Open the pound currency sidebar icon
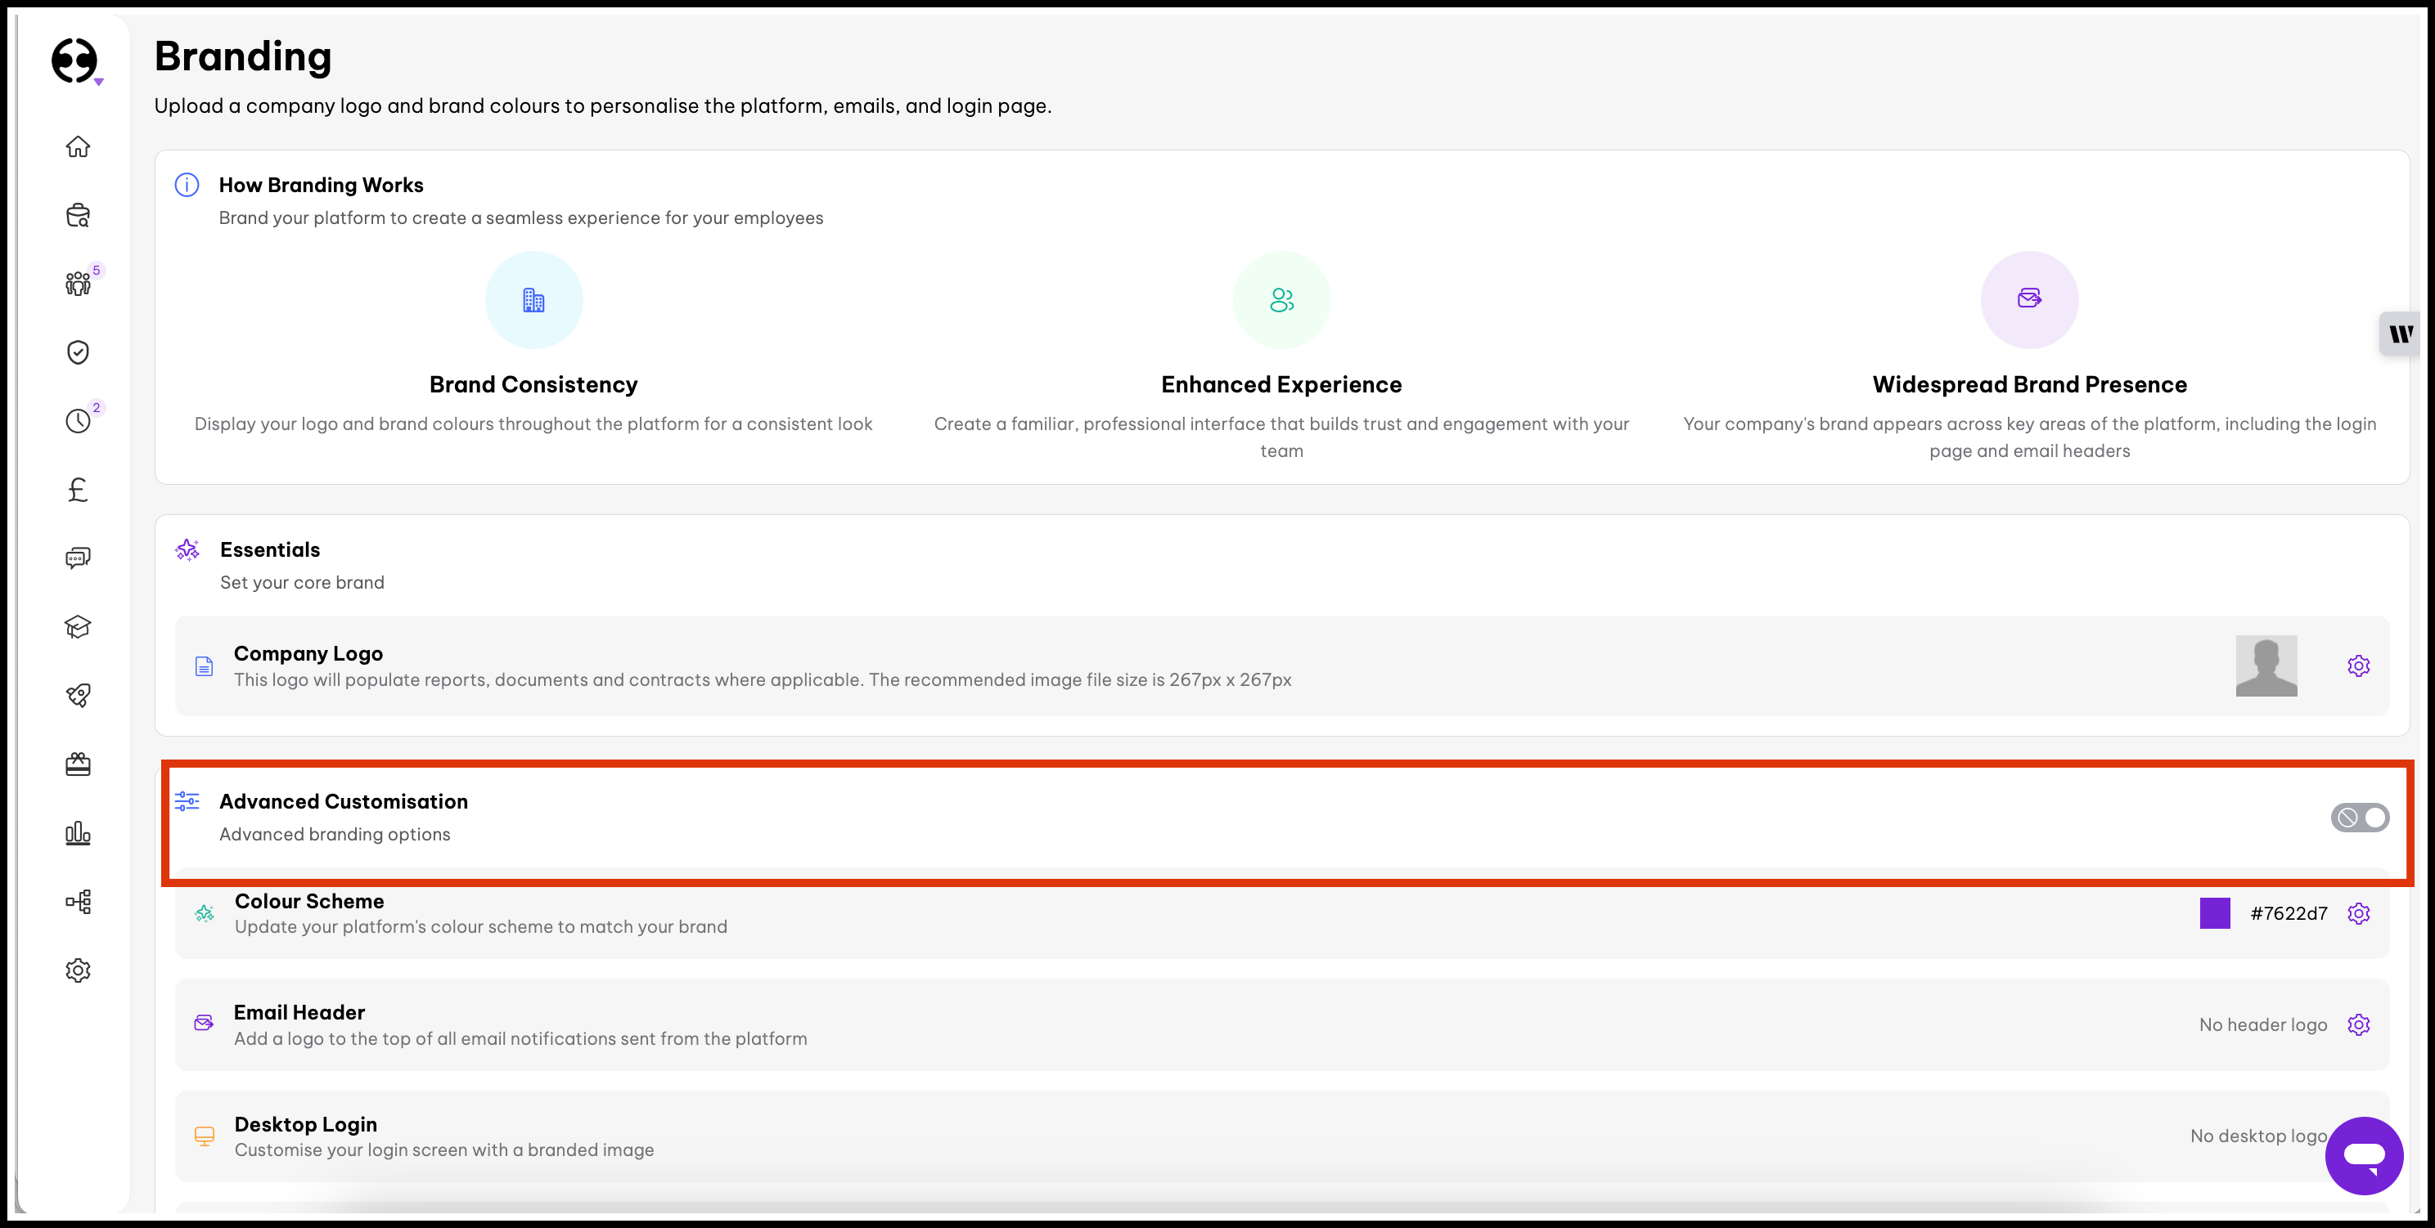The image size is (2435, 1228). pyautogui.click(x=78, y=489)
